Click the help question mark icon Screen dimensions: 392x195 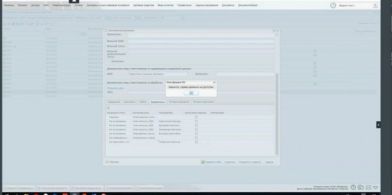353,187
